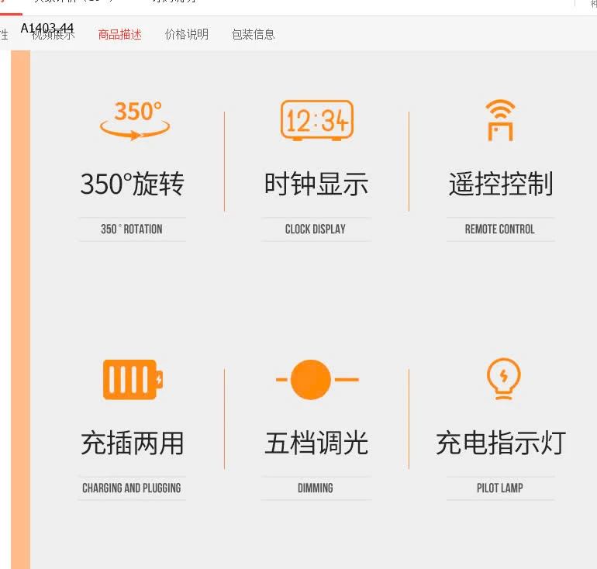Click the 五档调光 heading text
The height and width of the screenshot is (569, 597).
pos(316,443)
